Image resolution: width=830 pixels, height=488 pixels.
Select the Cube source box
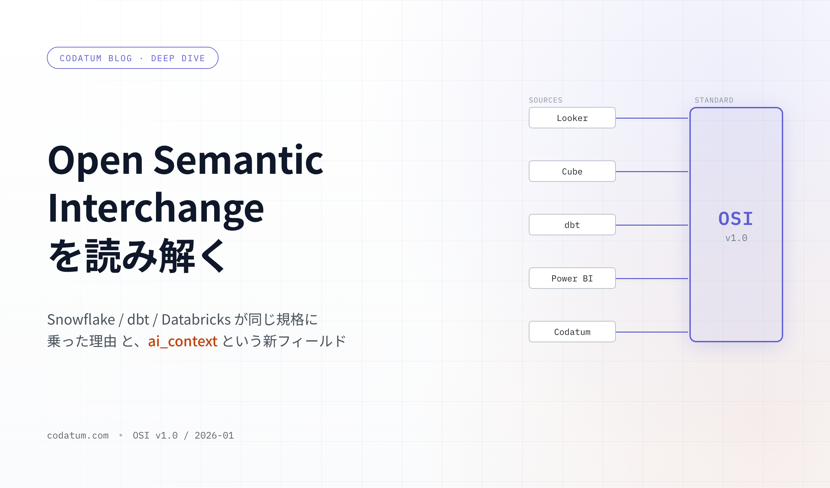click(572, 171)
